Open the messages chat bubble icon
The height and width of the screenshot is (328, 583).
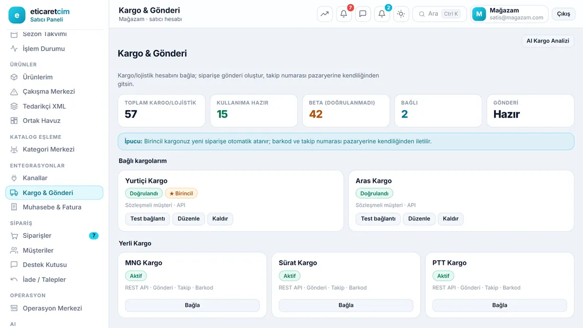tap(363, 14)
